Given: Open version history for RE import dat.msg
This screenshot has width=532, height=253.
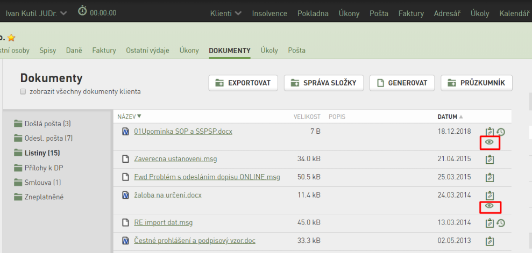Looking at the screenshot, I should click(x=501, y=223).
